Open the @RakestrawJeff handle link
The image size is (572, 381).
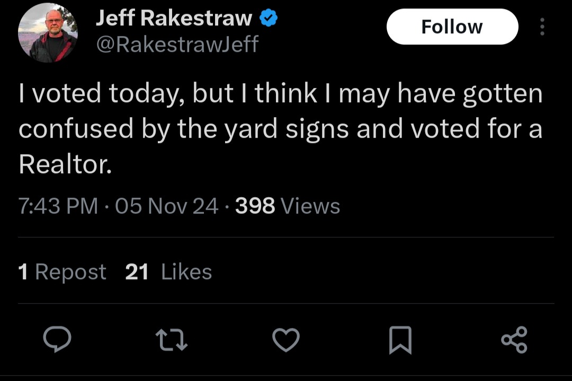[x=177, y=45]
